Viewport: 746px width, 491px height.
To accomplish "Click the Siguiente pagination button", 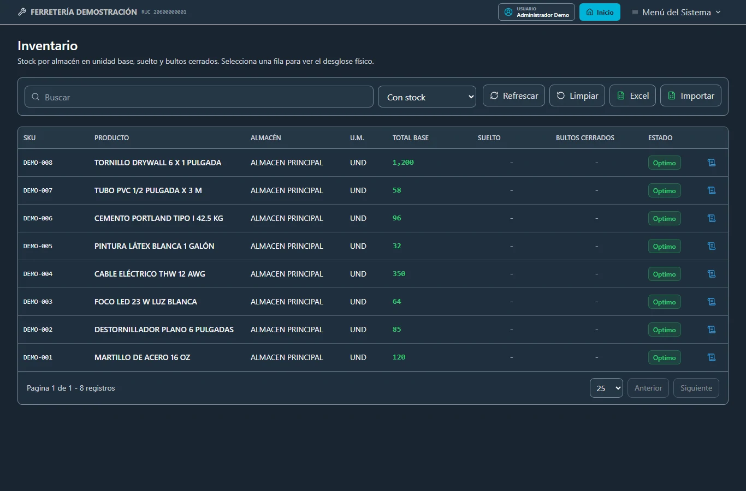I will pos(696,388).
